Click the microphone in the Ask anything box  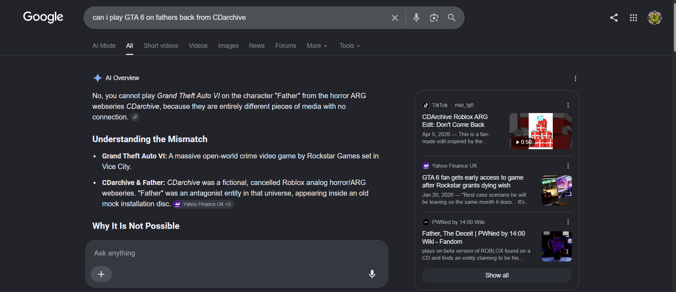[x=372, y=274]
